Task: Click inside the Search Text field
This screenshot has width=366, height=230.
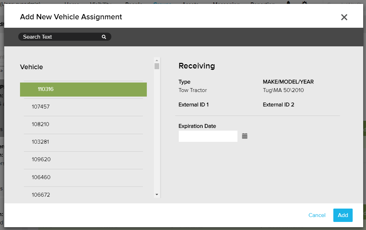Action: (60, 37)
